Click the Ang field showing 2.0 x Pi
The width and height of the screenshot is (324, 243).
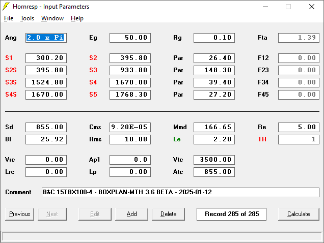46,38
